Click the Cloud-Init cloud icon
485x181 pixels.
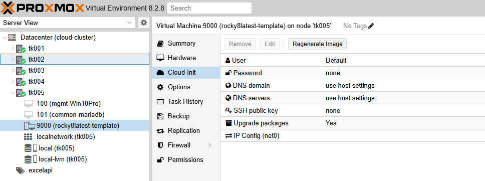coord(160,73)
